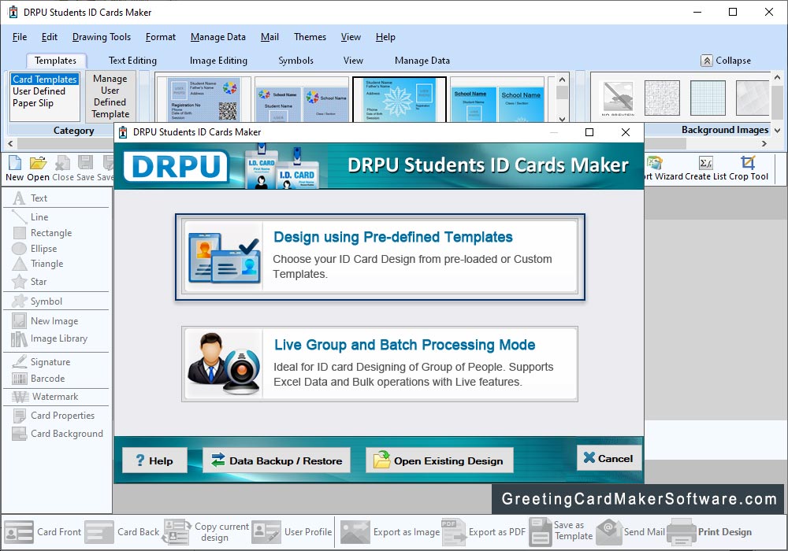Screen dimensions: 788x551
Task: Click Data Backup / Restore button
Action: [277, 460]
